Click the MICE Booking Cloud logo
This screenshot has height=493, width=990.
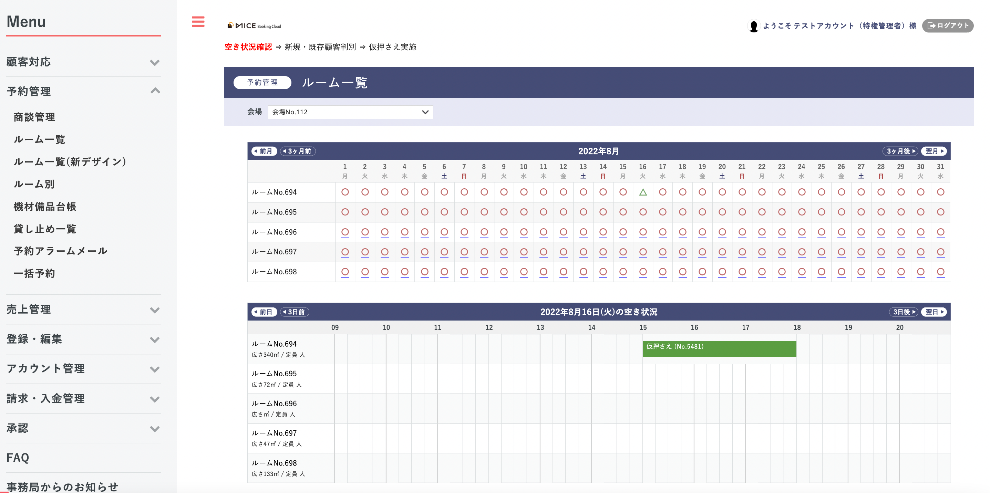click(x=254, y=26)
